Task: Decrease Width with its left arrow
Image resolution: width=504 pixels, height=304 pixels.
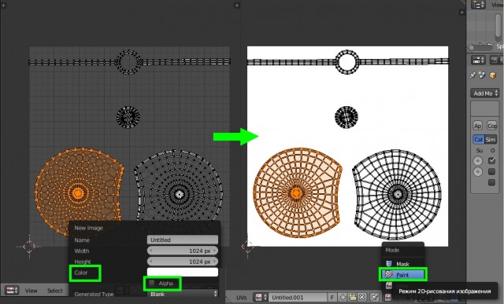Action: (151, 251)
